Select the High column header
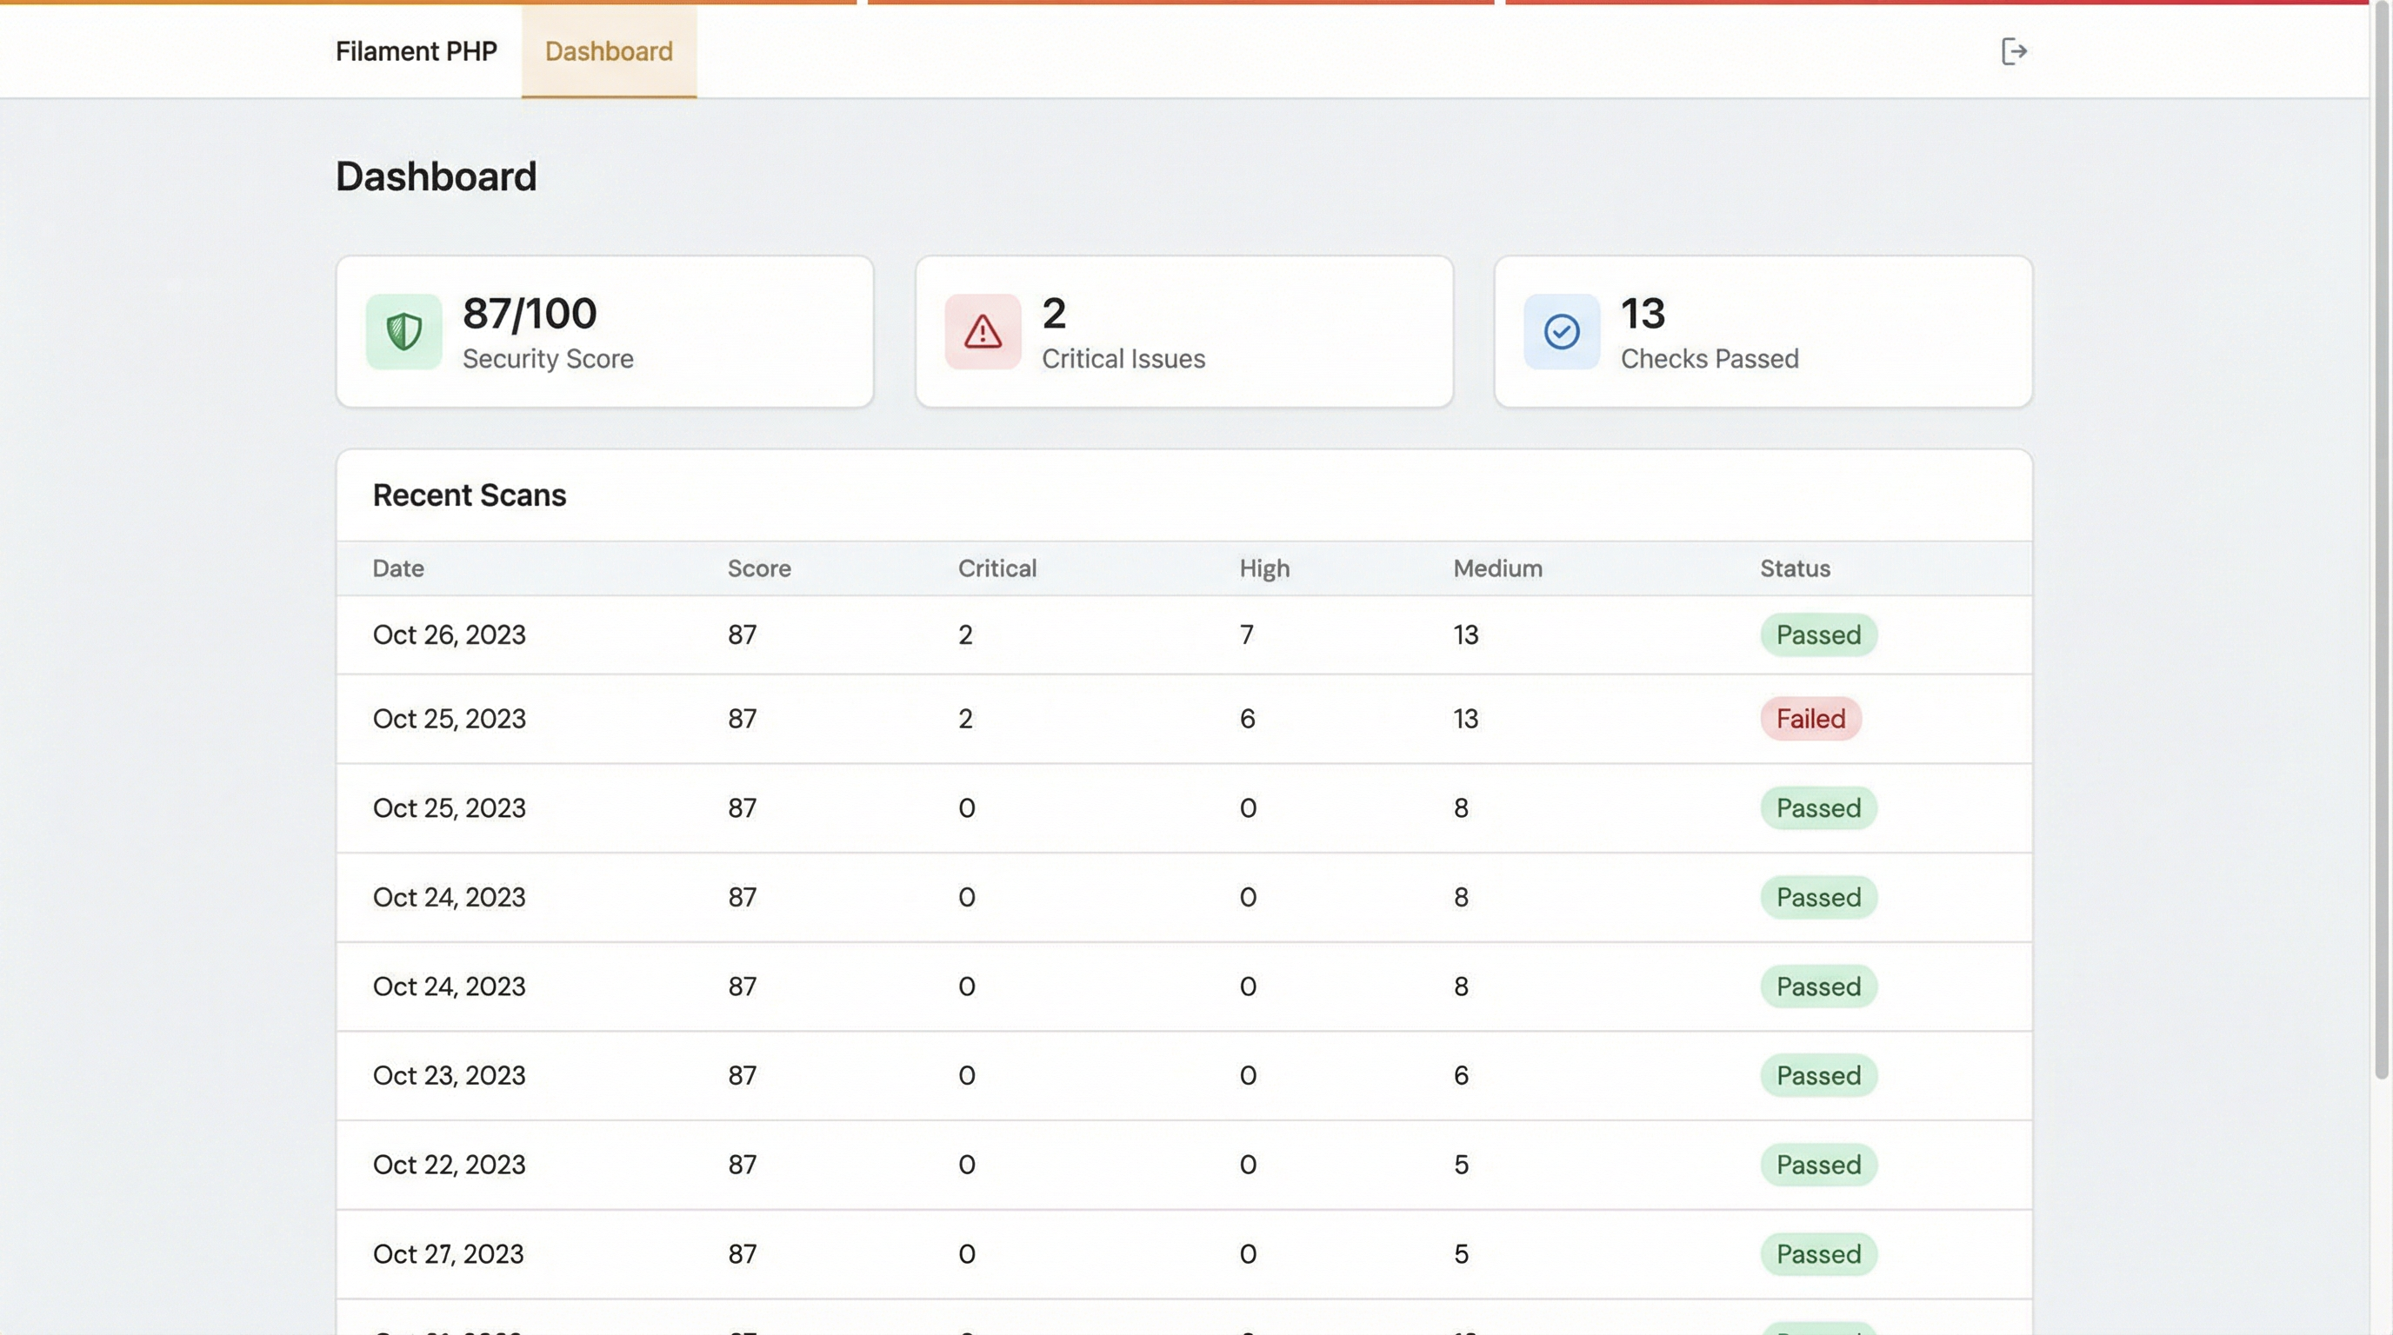The height and width of the screenshot is (1335, 2393). click(1263, 568)
